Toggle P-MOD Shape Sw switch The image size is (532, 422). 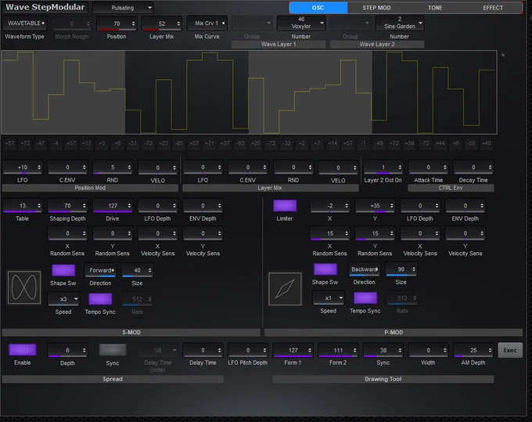point(325,269)
